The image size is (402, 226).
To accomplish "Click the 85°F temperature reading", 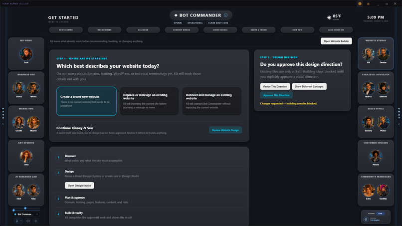I will point(337,16).
